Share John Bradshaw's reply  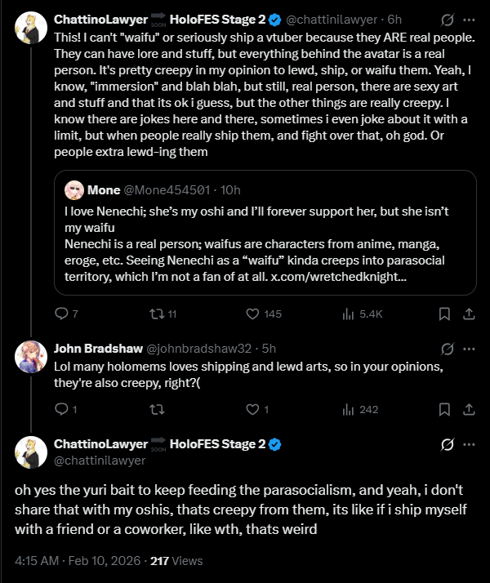click(x=470, y=409)
